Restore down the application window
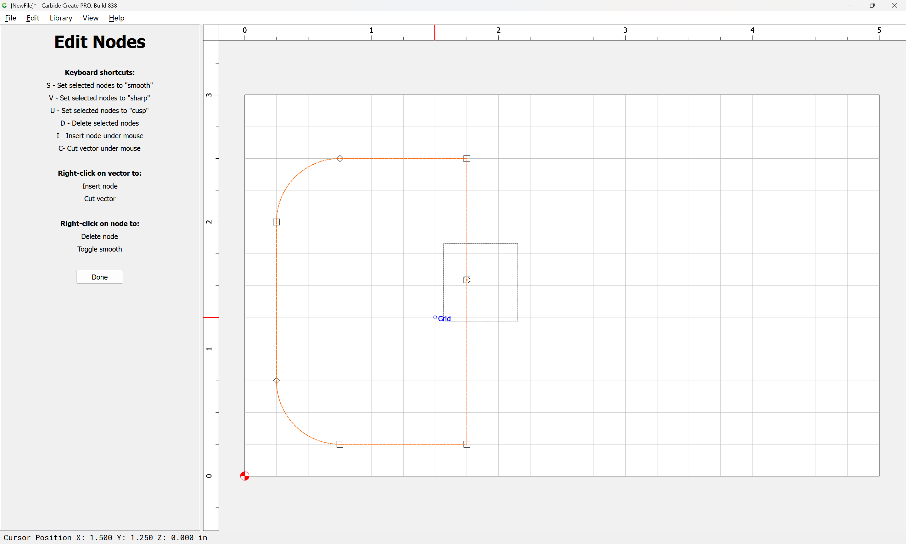Viewport: 906px width, 544px height. pyautogui.click(x=872, y=5)
